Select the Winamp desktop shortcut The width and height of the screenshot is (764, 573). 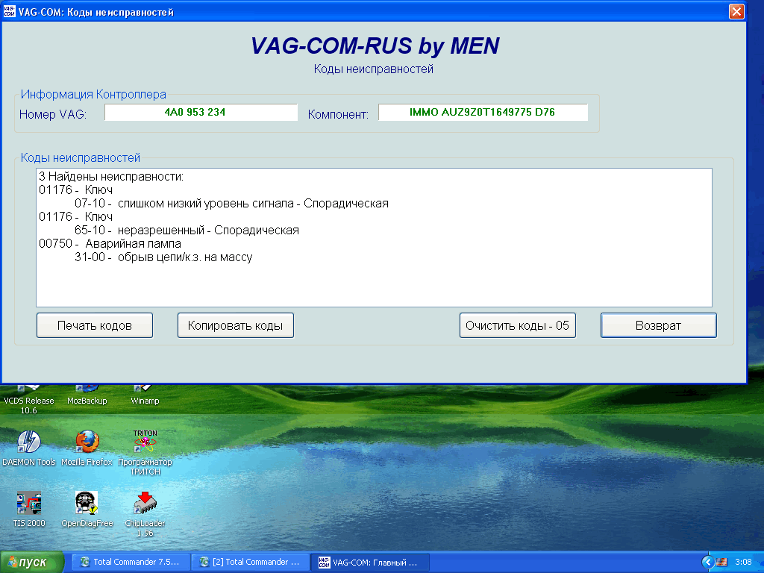pyautogui.click(x=145, y=395)
